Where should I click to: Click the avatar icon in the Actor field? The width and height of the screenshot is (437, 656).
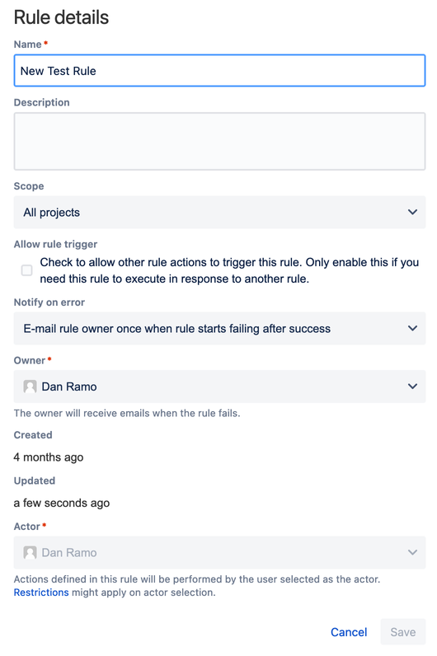30,553
